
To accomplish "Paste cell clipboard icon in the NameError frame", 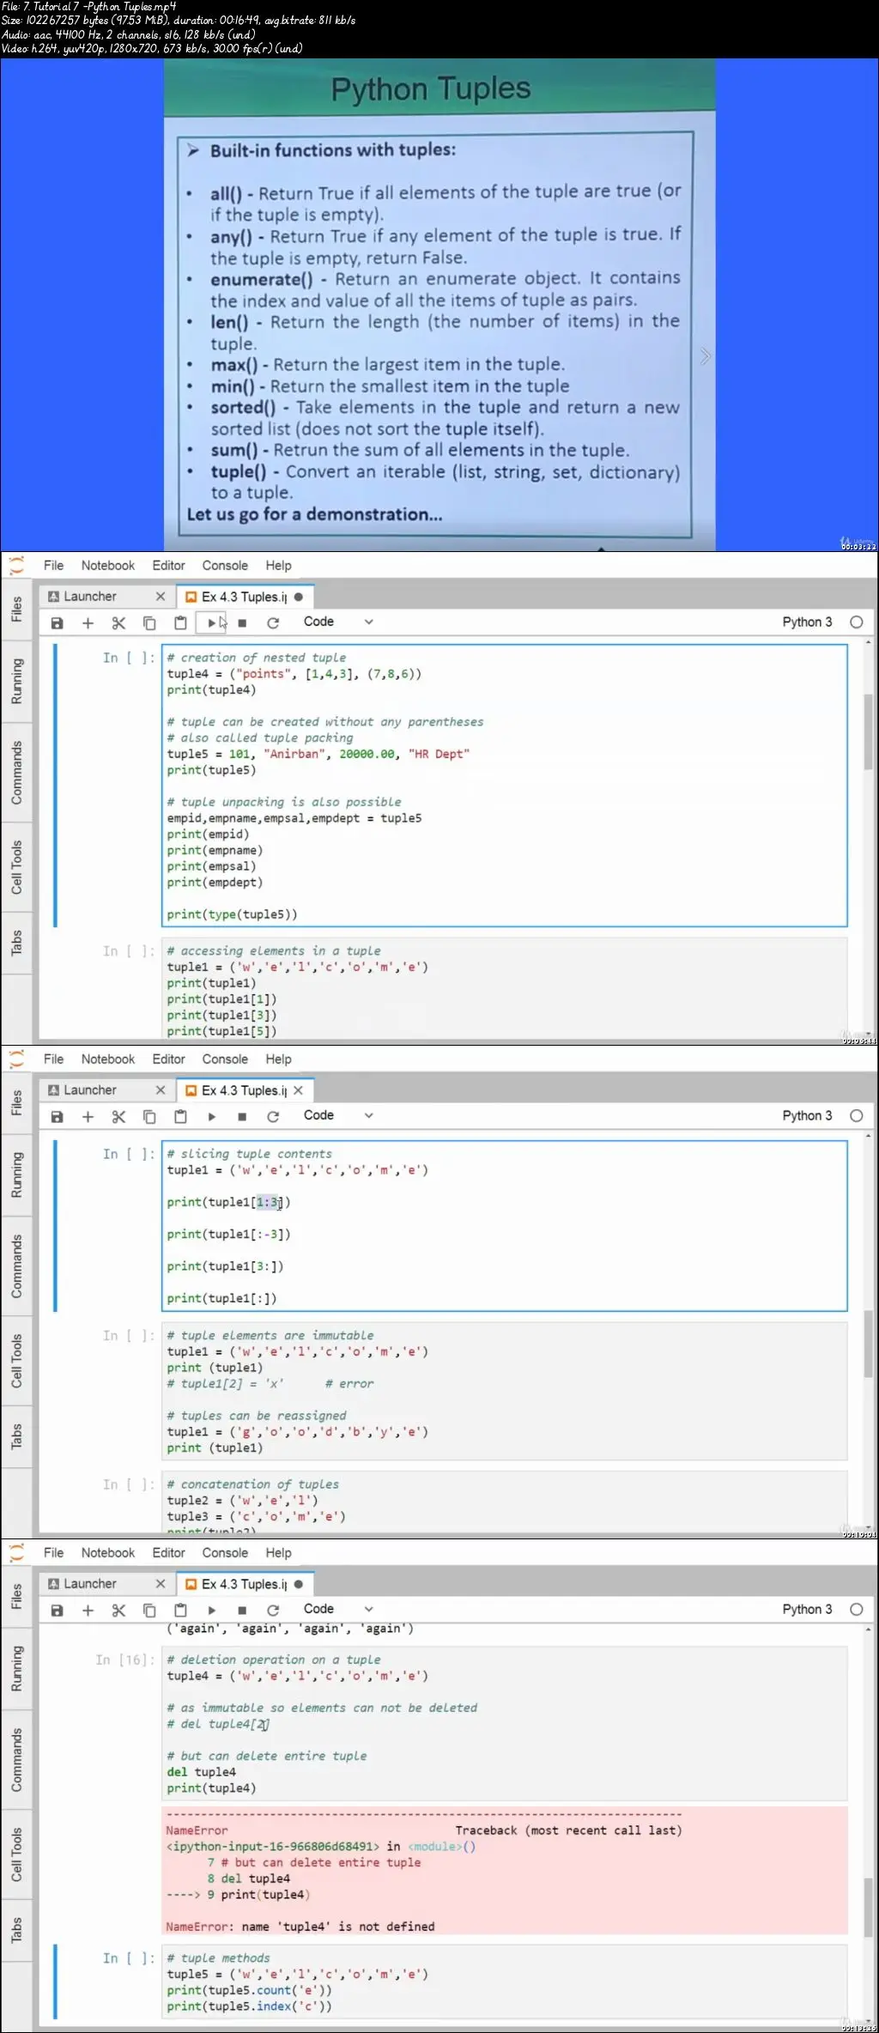I will click(x=180, y=1611).
